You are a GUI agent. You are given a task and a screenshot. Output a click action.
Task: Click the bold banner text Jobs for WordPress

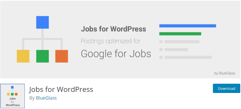pos(114,29)
